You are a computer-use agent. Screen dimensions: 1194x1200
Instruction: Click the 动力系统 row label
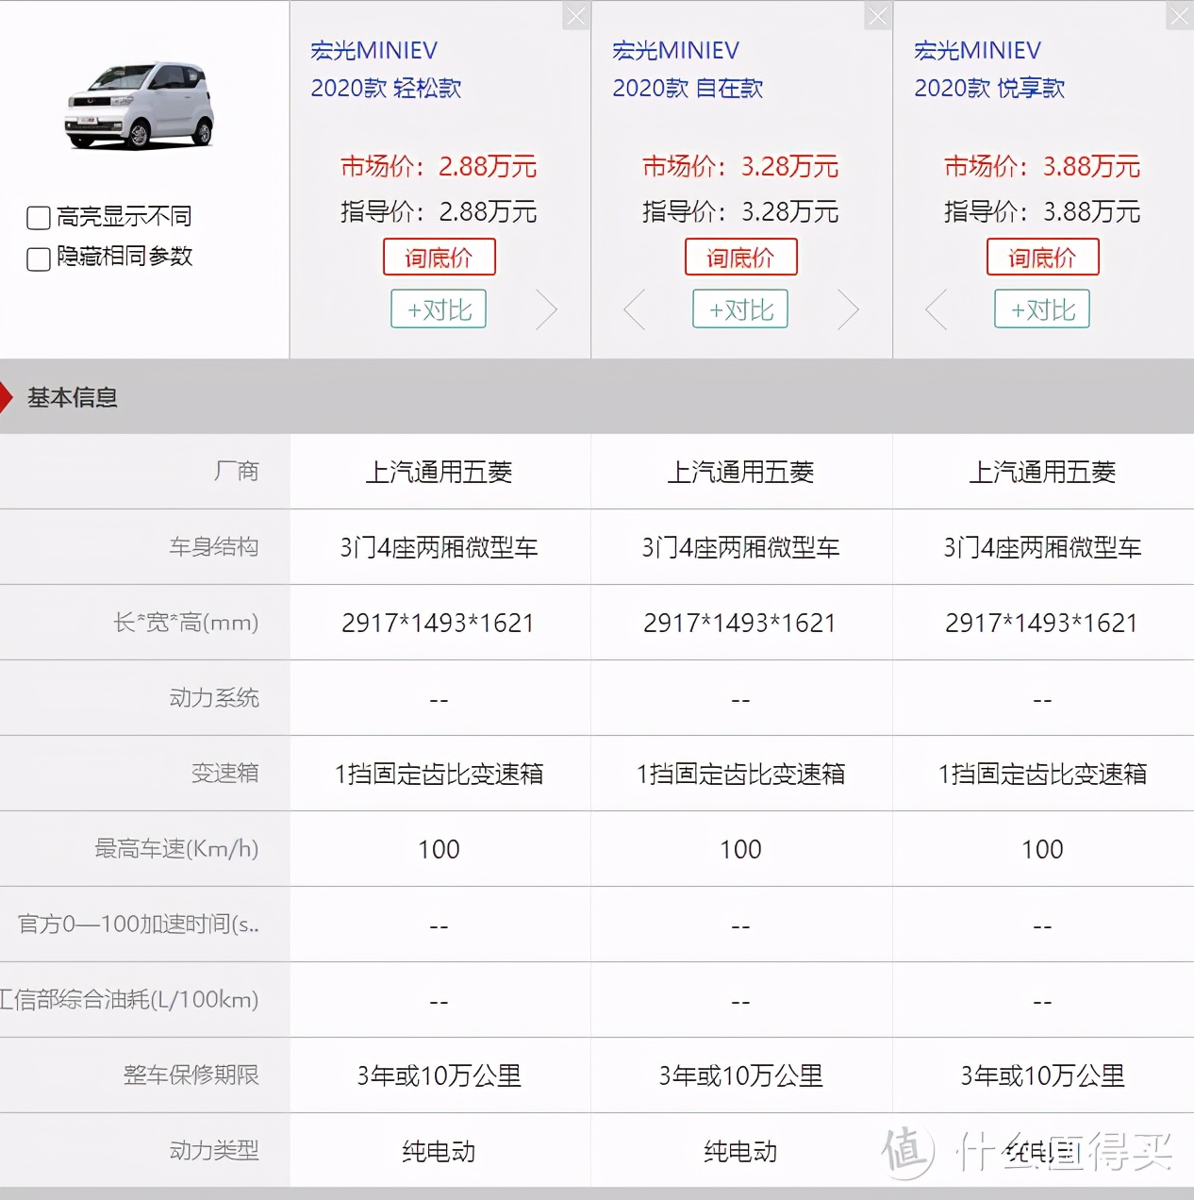coord(214,697)
